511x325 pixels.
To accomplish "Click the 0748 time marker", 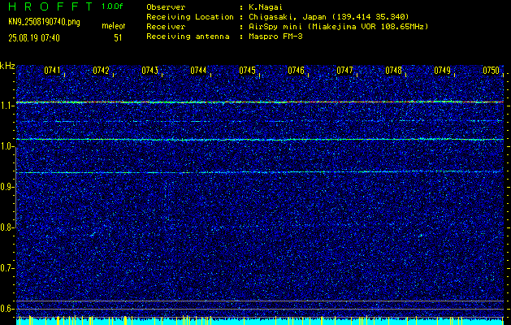I will click(x=394, y=71).
